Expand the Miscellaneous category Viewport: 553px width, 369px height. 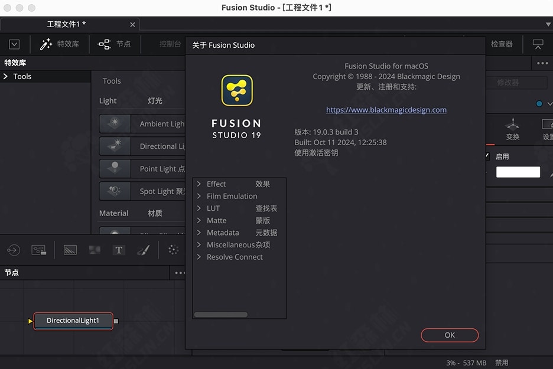[199, 244]
